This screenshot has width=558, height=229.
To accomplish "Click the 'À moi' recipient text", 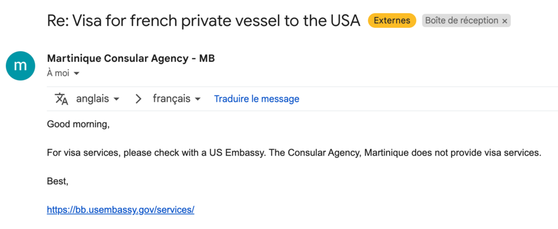I will [x=58, y=73].
